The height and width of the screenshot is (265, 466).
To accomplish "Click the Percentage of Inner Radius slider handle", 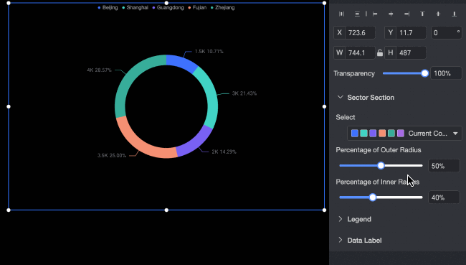I will (373, 197).
